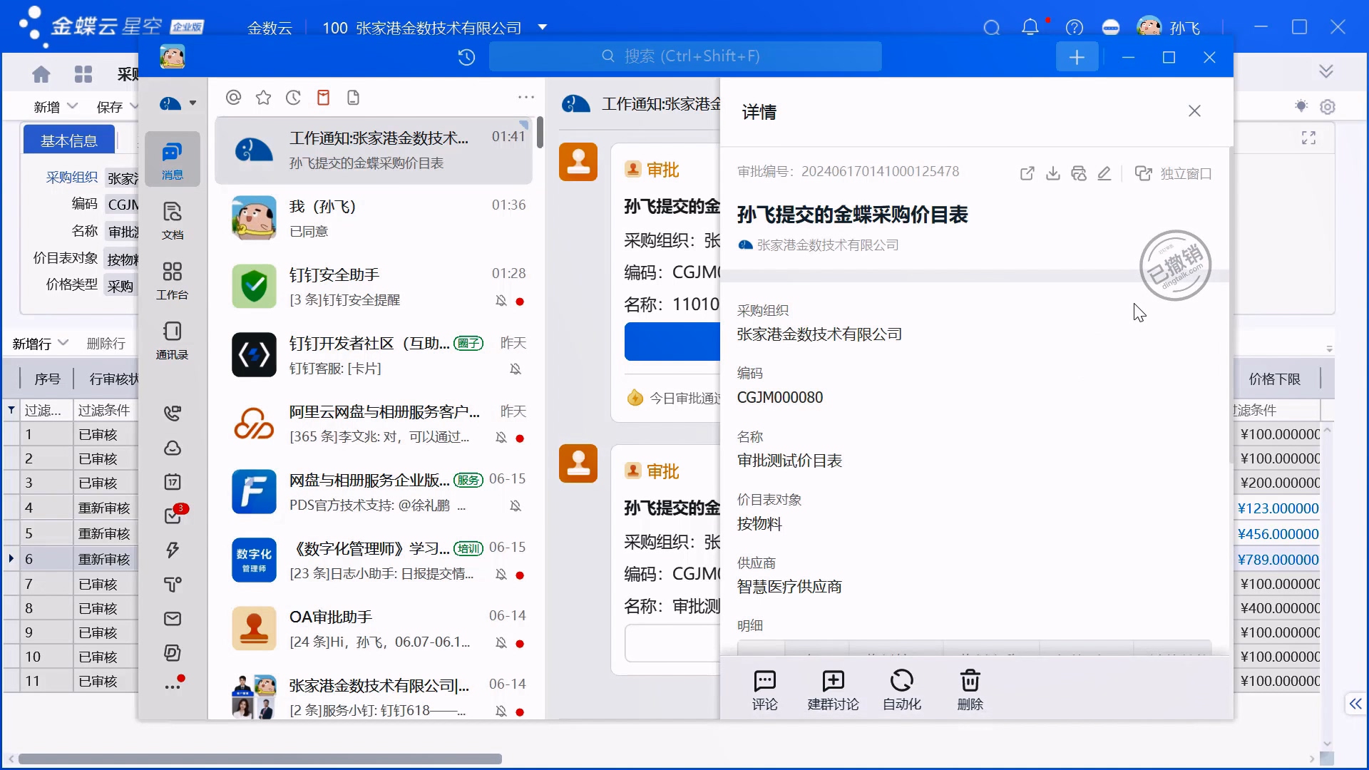The width and height of the screenshot is (1369, 770).
Task: Click the download icon in approval details
Action: point(1052,173)
